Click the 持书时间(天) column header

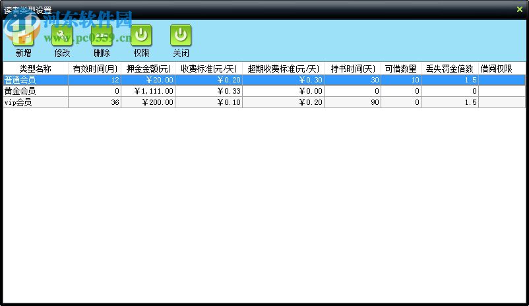click(x=353, y=69)
